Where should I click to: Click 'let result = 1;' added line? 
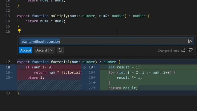tap(124, 67)
